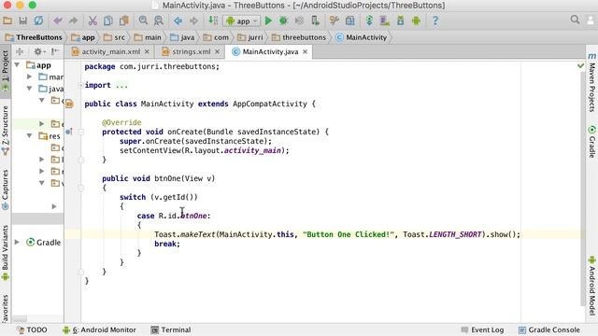Navigate Forward with right arrow
The image size is (598, 336).
193,21
